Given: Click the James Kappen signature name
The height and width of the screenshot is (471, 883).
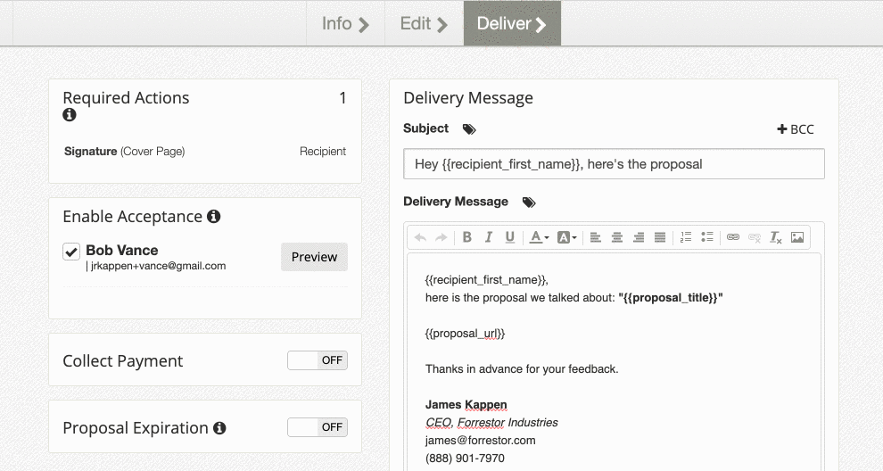Looking at the screenshot, I should tap(466, 404).
